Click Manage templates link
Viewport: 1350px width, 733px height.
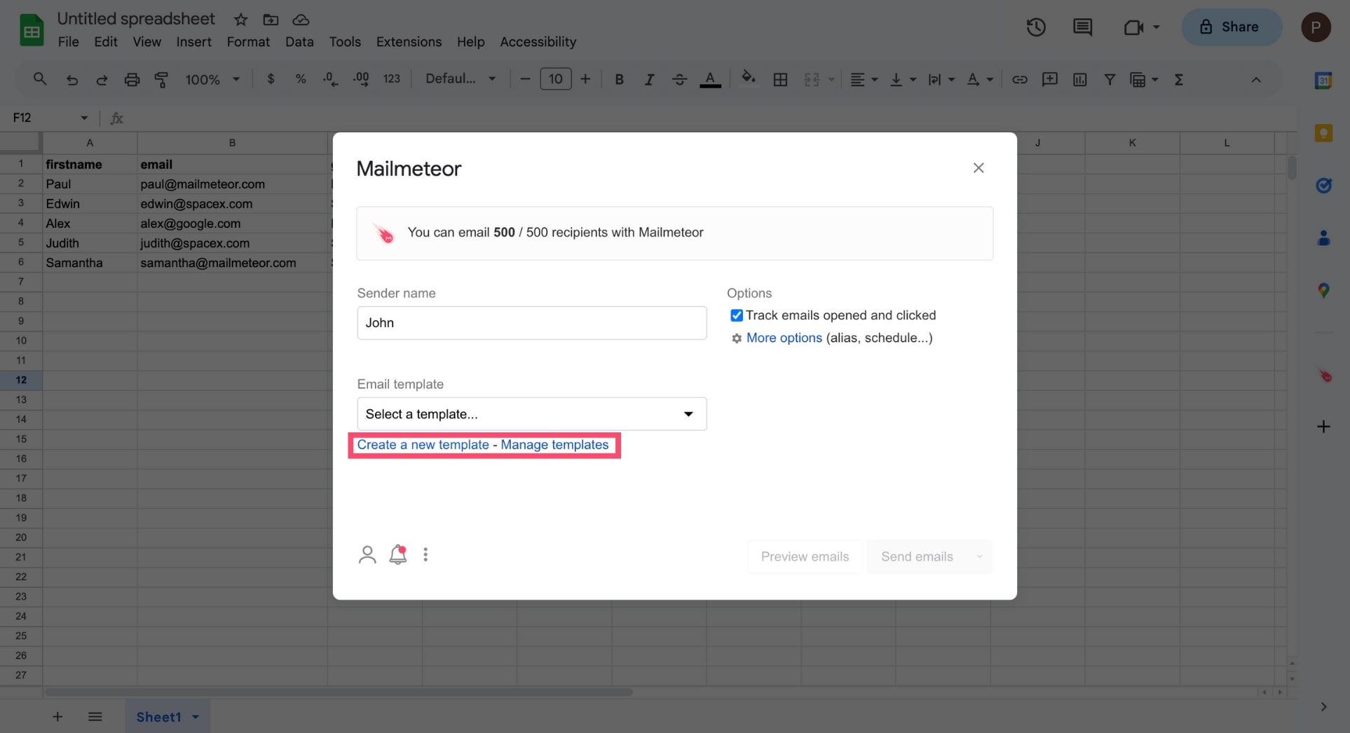click(x=554, y=445)
